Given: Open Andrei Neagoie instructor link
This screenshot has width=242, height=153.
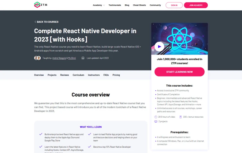Looking at the screenshot, I should tap(59, 58).
